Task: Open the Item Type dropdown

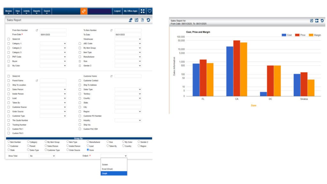Action: pyautogui.click(x=128, y=52)
